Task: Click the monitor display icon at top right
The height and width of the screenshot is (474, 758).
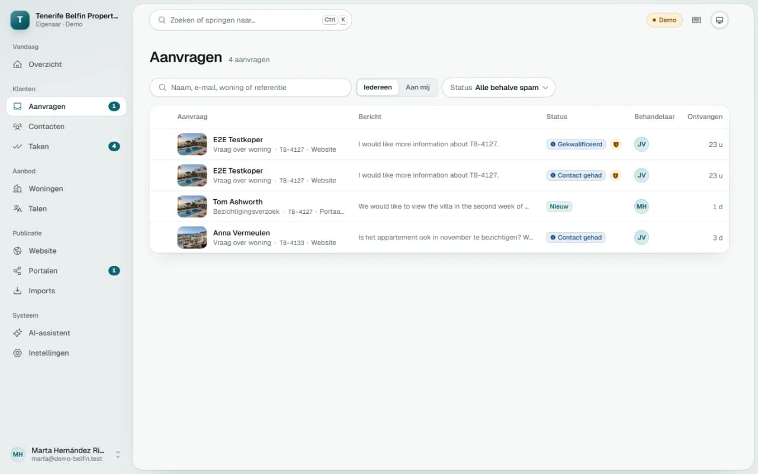Action: 720,20
